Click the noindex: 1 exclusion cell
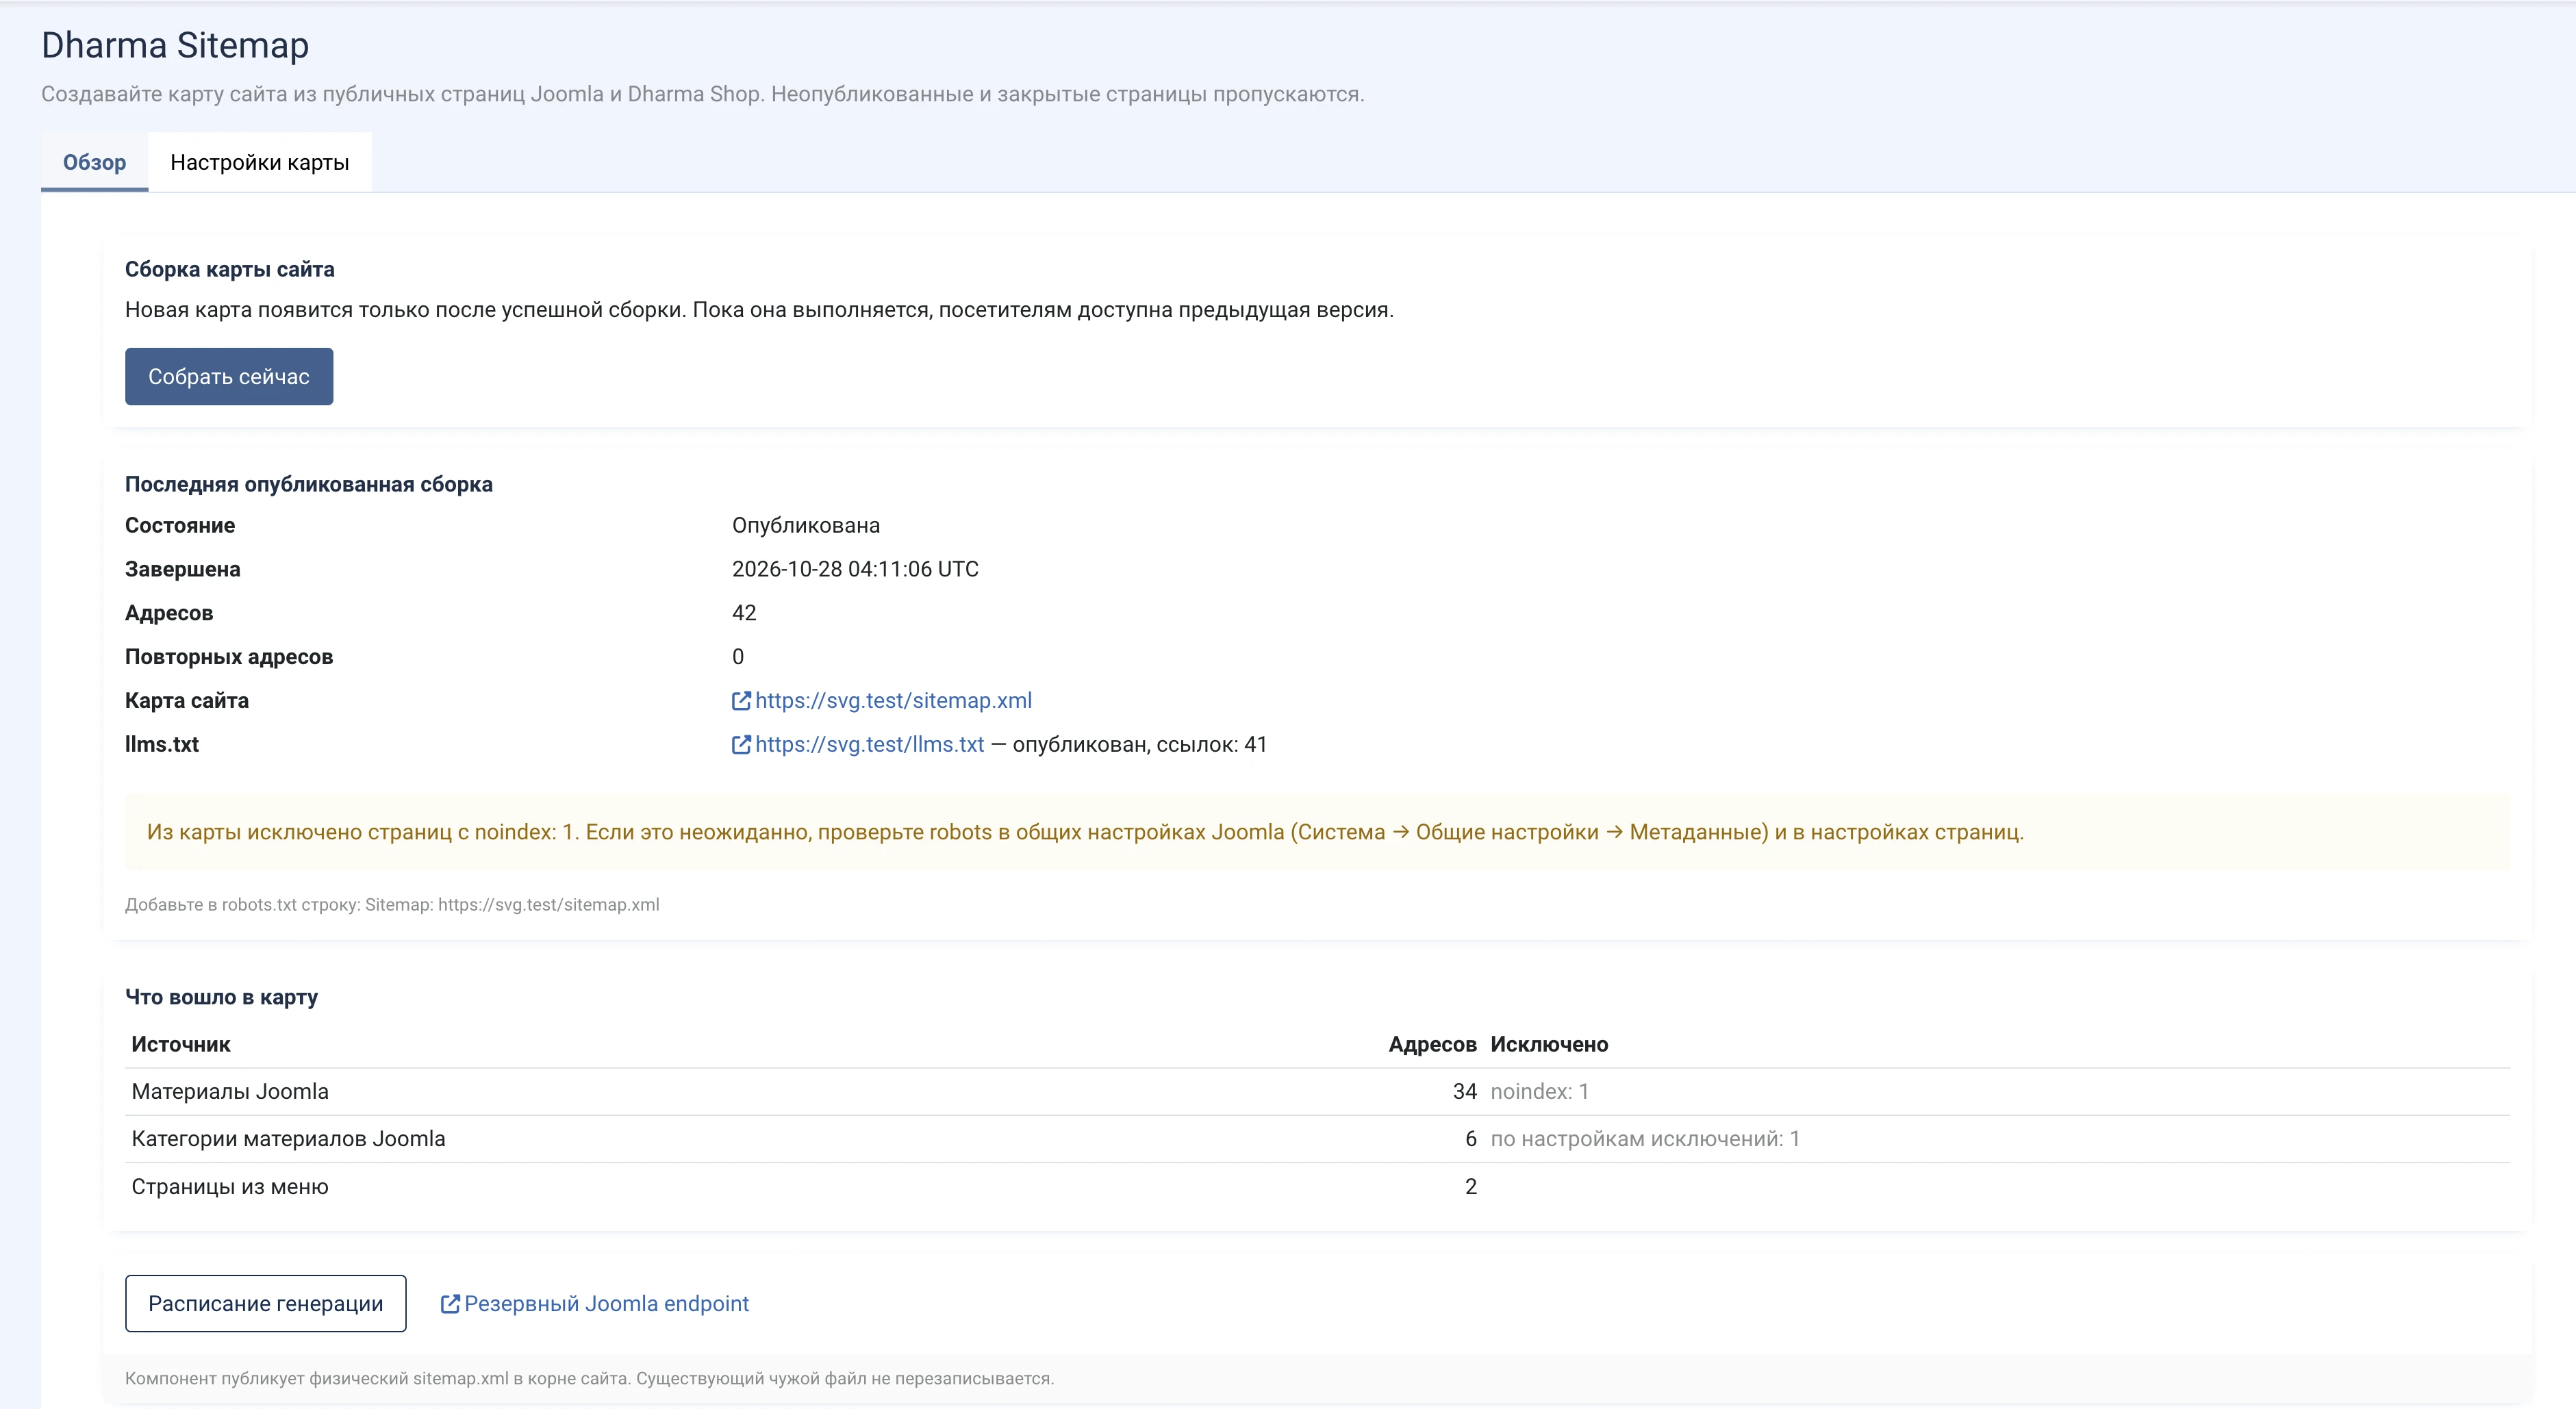This screenshot has width=2576, height=1409. [1539, 1092]
